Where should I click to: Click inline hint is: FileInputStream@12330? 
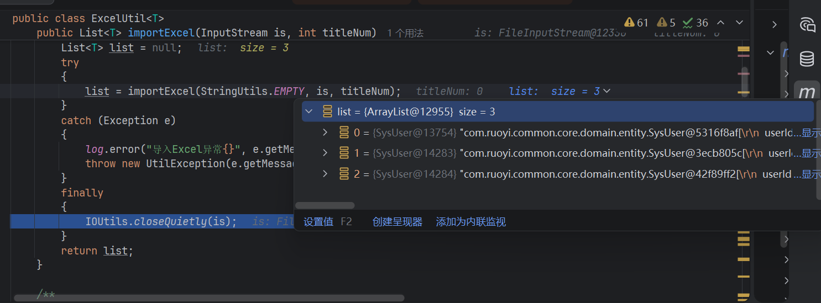point(550,33)
